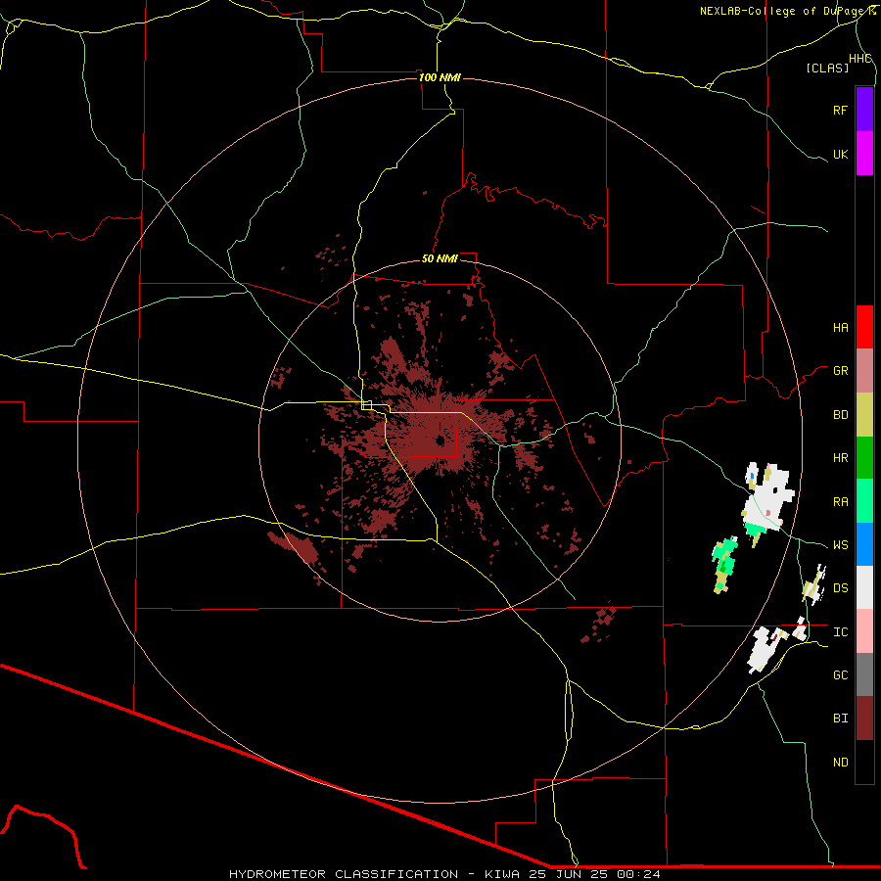Image resolution: width=881 pixels, height=881 pixels.
Task: Click the "25 JUN 25 00:24" timestamp
Action: (594, 874)
